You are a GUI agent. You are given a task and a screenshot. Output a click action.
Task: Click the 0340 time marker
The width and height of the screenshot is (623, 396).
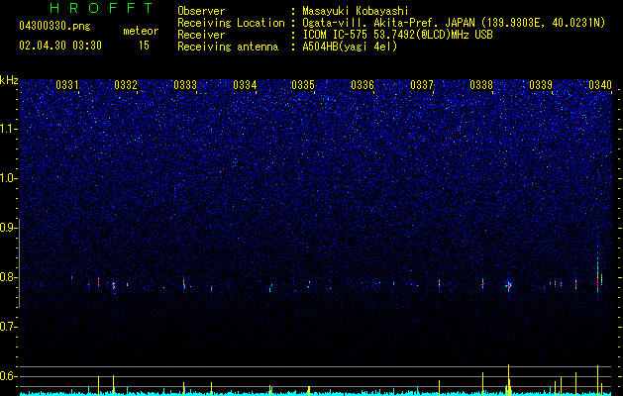600,84
